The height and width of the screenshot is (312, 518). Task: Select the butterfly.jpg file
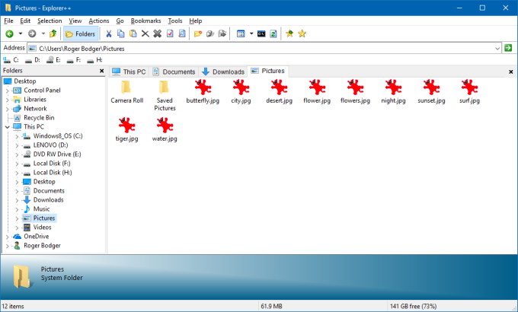(x=203, y=92)
